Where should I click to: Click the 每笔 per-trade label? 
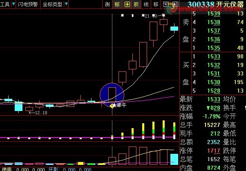(229, 159)
